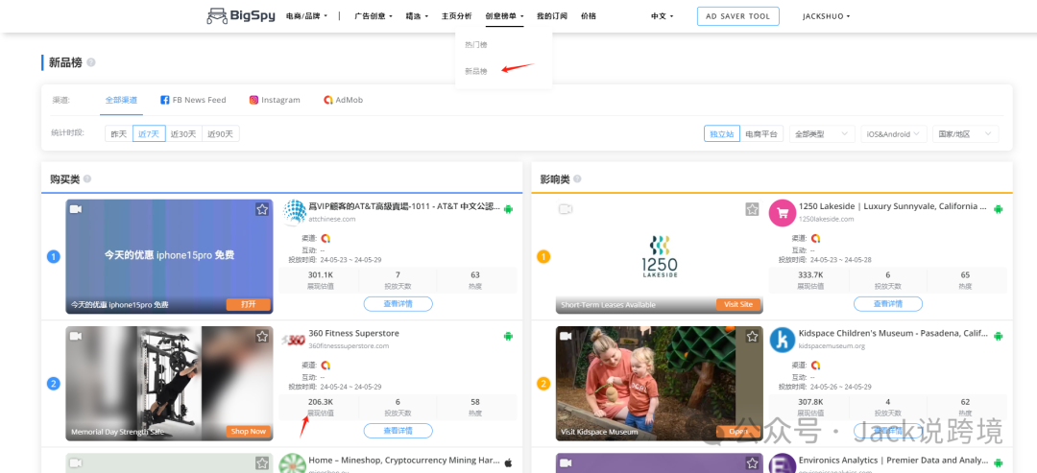Select 近30天 time range option
Image resolution: width=1037 pixels, height=473 pixels.
point(183,133)
